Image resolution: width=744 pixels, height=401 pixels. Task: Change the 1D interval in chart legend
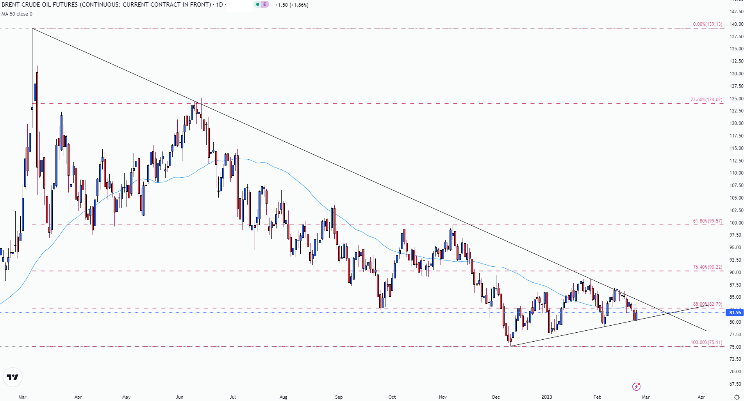tap(219, 5)
